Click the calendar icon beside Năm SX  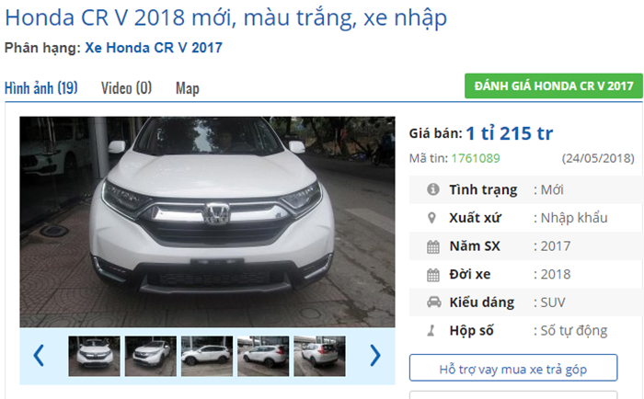coord(433,246)
